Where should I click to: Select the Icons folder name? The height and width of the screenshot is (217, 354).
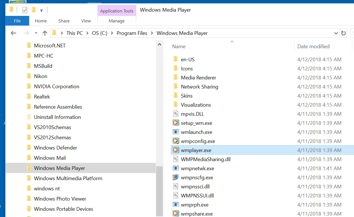[187, 68]
